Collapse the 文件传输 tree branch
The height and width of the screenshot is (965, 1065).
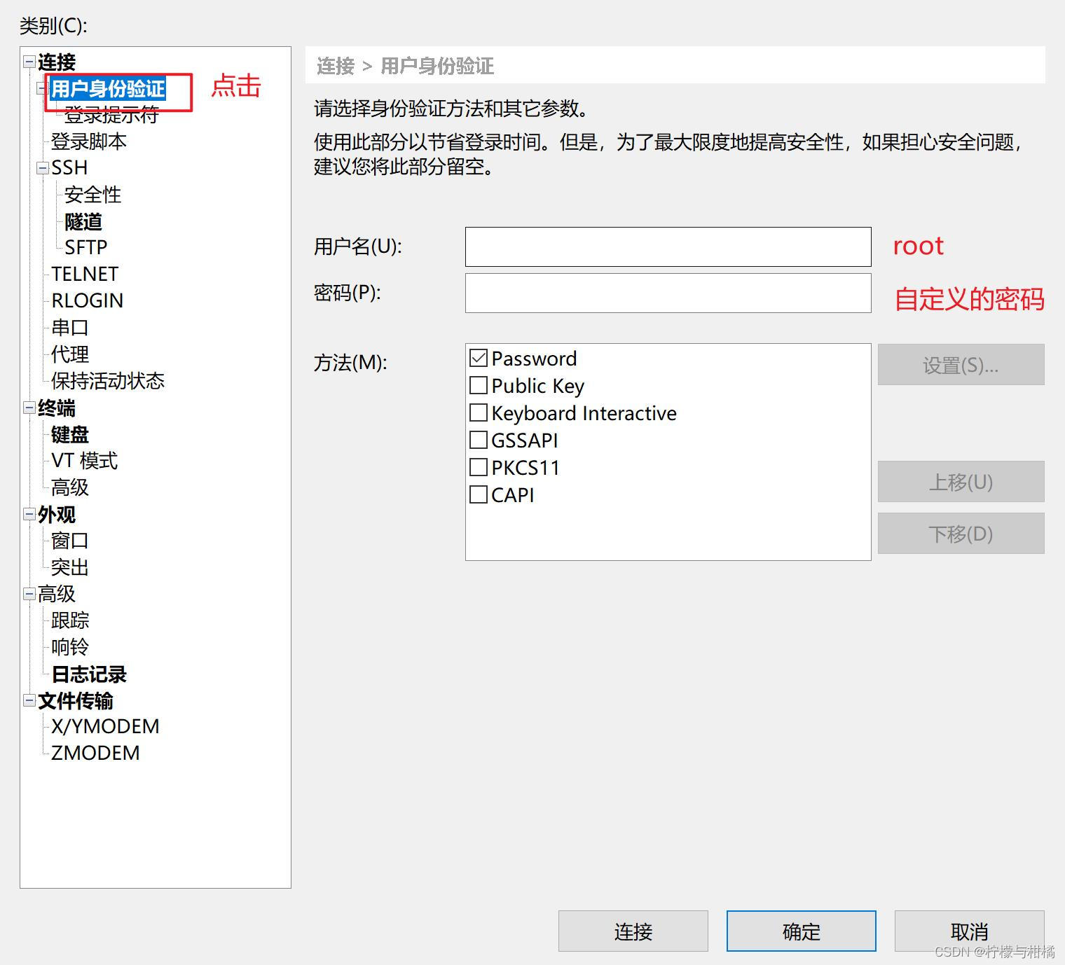(x=29, y=700)
